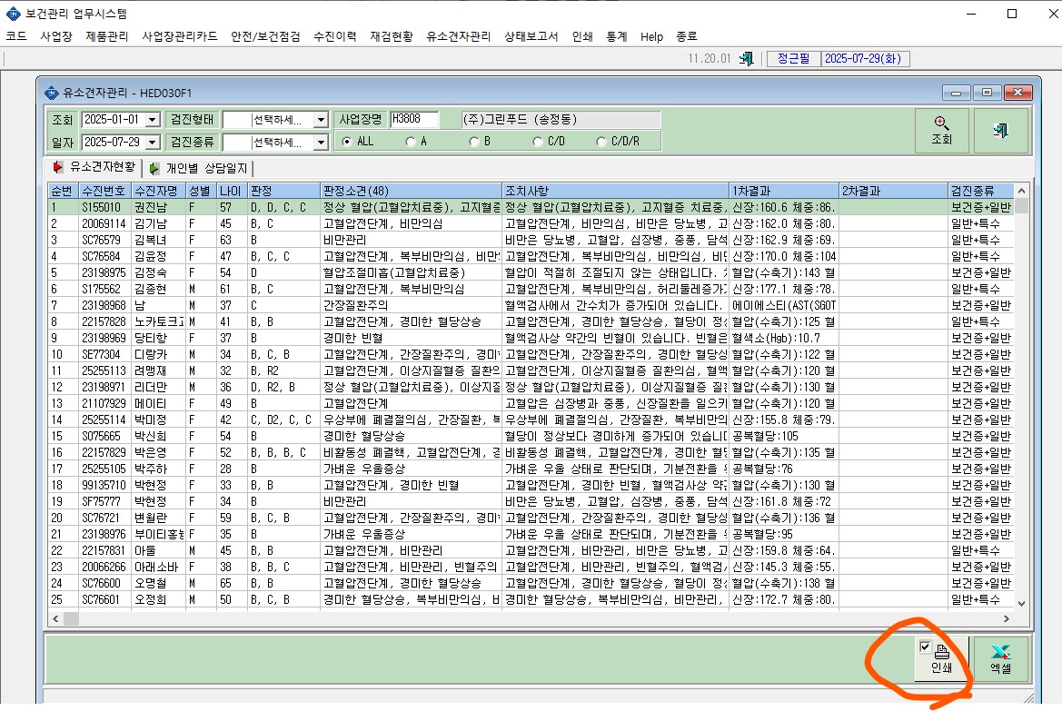Click the top toolbar exit door icon

[747, 59]
